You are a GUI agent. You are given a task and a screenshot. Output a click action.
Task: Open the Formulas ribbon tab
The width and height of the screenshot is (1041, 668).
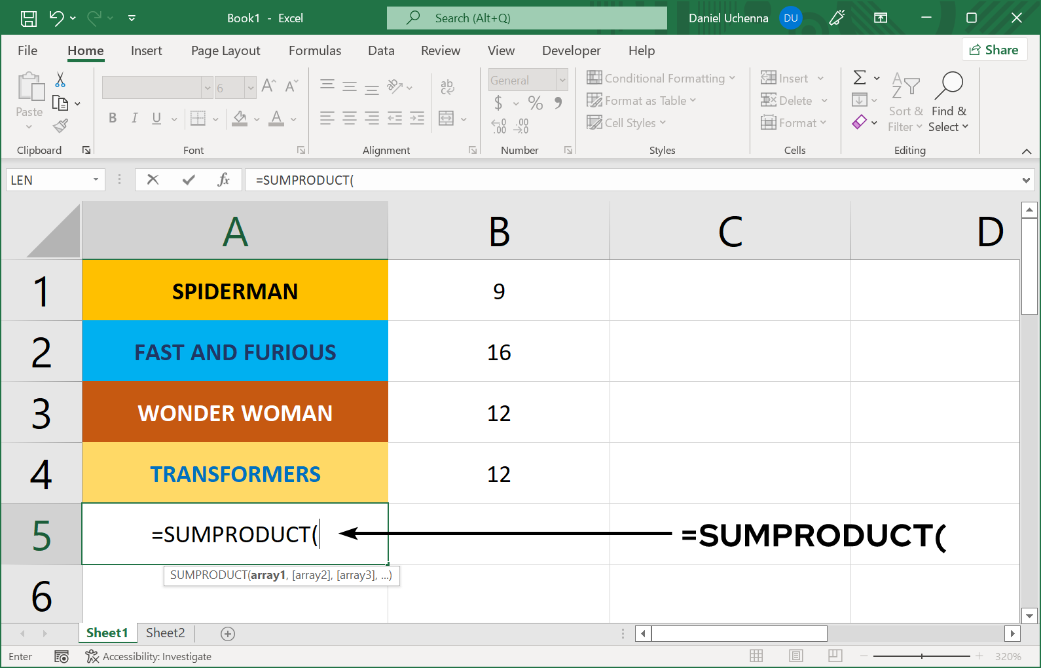click(x=315, y=50)
